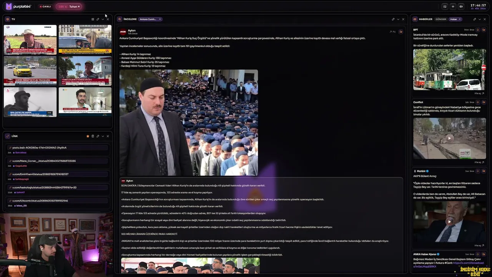
Task: Play the Muhbir post video
Action: [x=450, y=222]
